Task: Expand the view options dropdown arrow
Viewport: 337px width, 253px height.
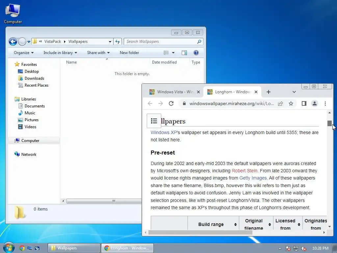Action: point(173,53)
